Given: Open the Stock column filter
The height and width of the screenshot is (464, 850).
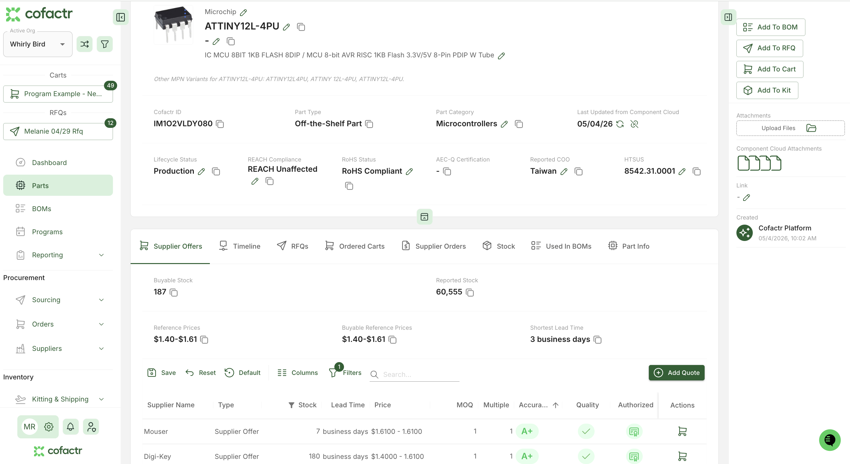Looking at the screenshot, I should pyautogui.click(x=291, y=405).
